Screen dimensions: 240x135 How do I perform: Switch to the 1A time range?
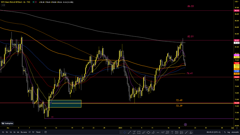[x=11, y=132]
